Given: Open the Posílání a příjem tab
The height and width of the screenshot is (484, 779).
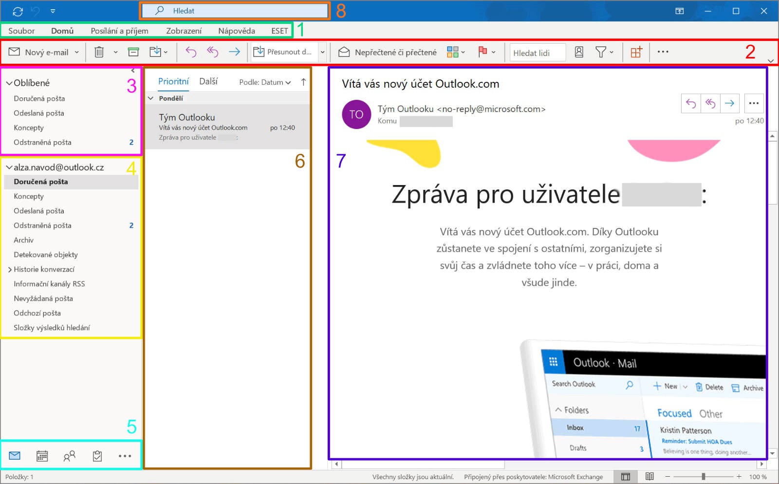Looking at the screenshot, I should [x=119, y=31].
